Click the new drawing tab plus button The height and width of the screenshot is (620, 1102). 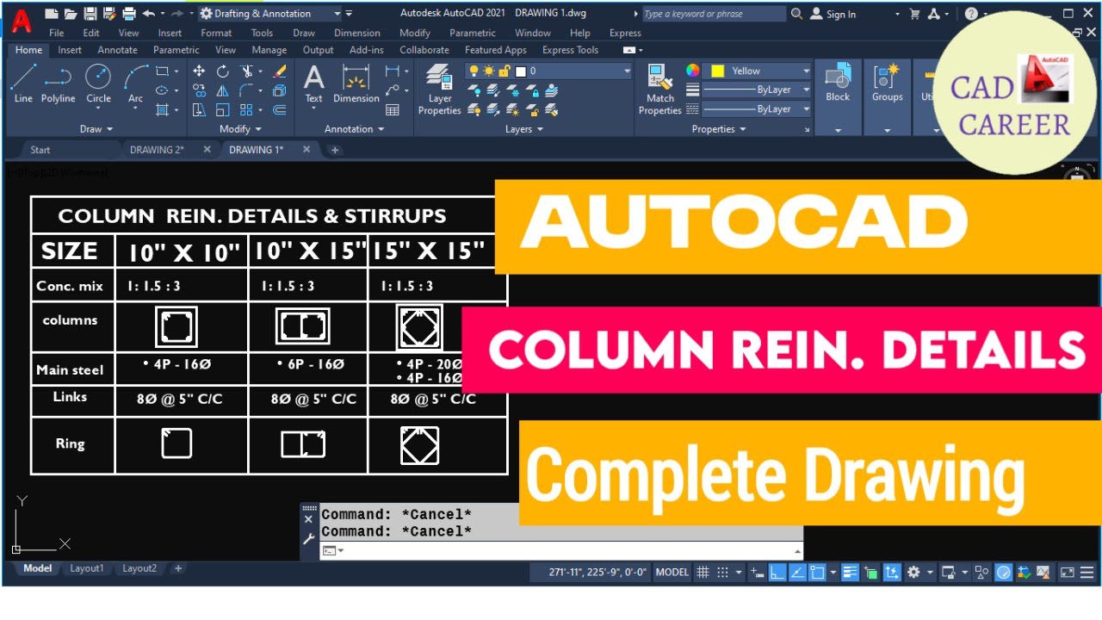click(335, 150)
